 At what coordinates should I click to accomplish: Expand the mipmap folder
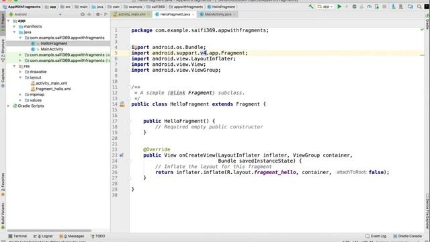(x=20, y=95)
